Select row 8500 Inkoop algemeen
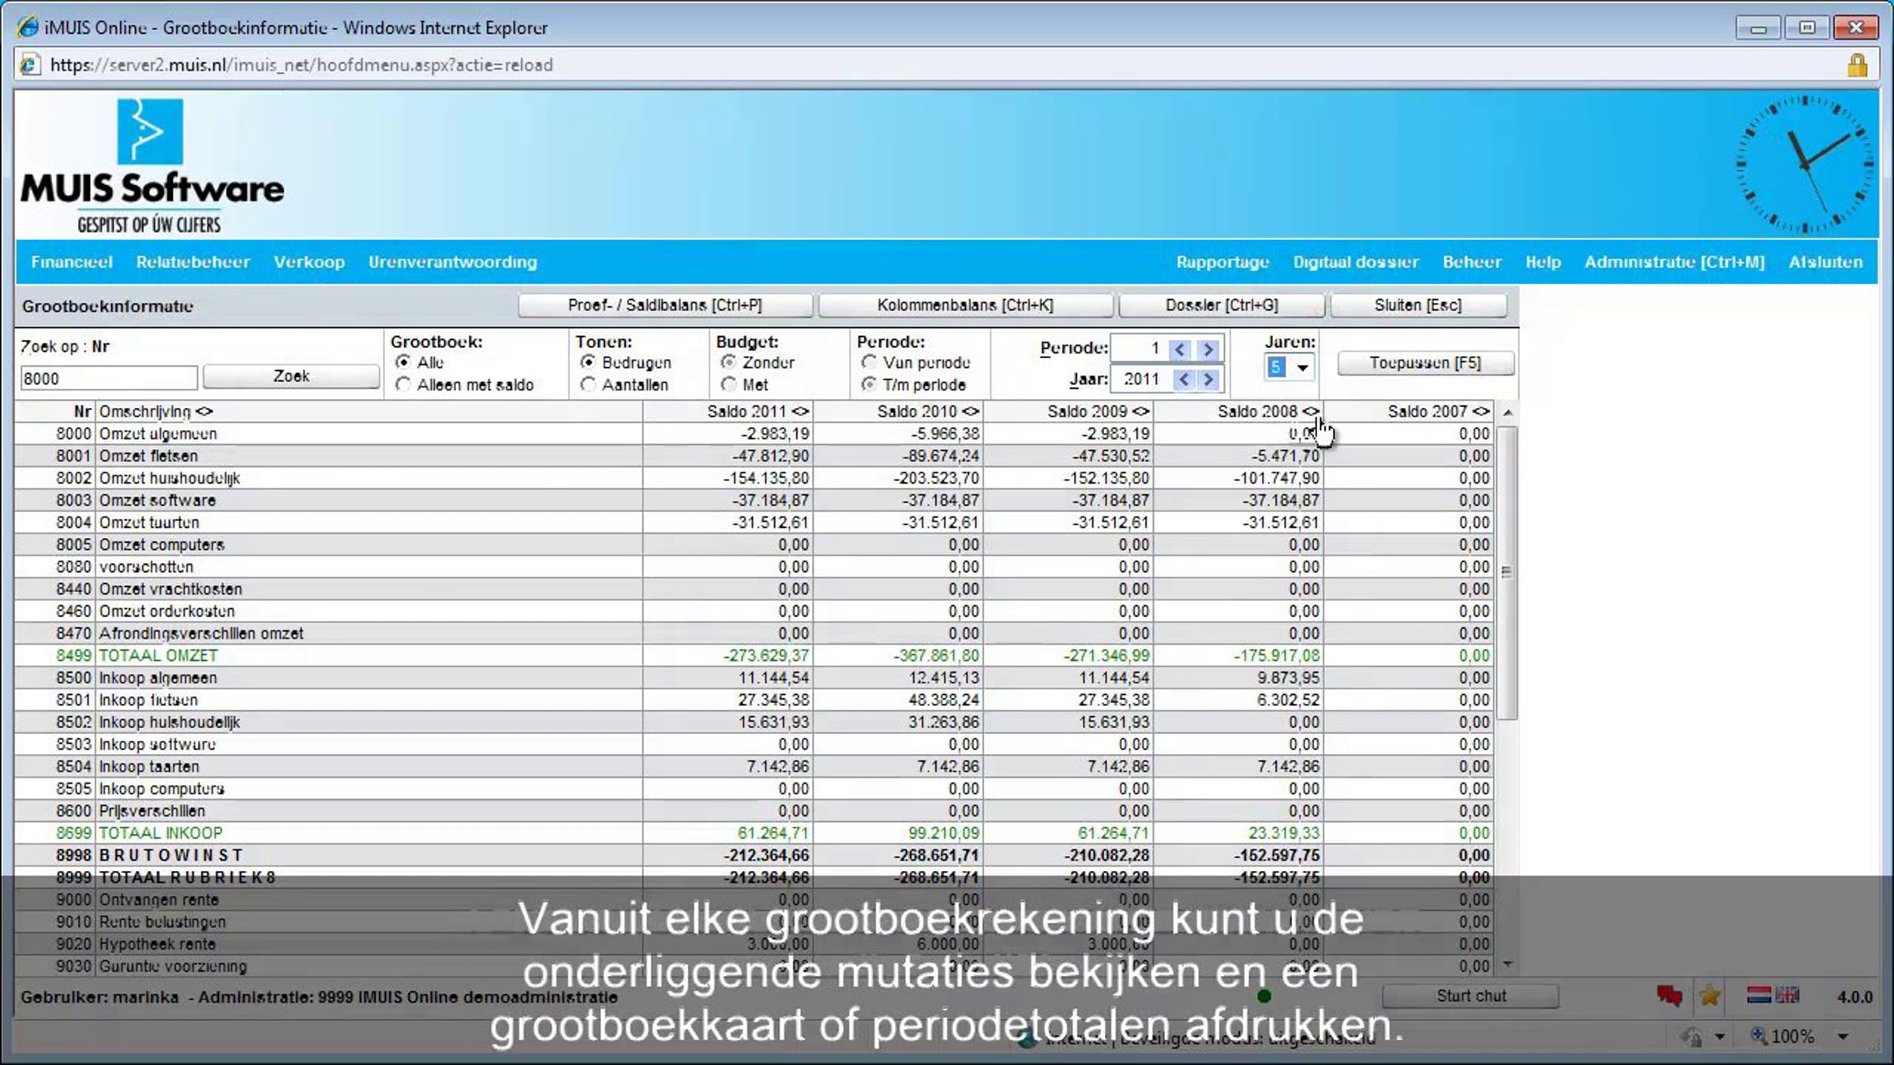 pyautogui.click(x=755, y=678)
